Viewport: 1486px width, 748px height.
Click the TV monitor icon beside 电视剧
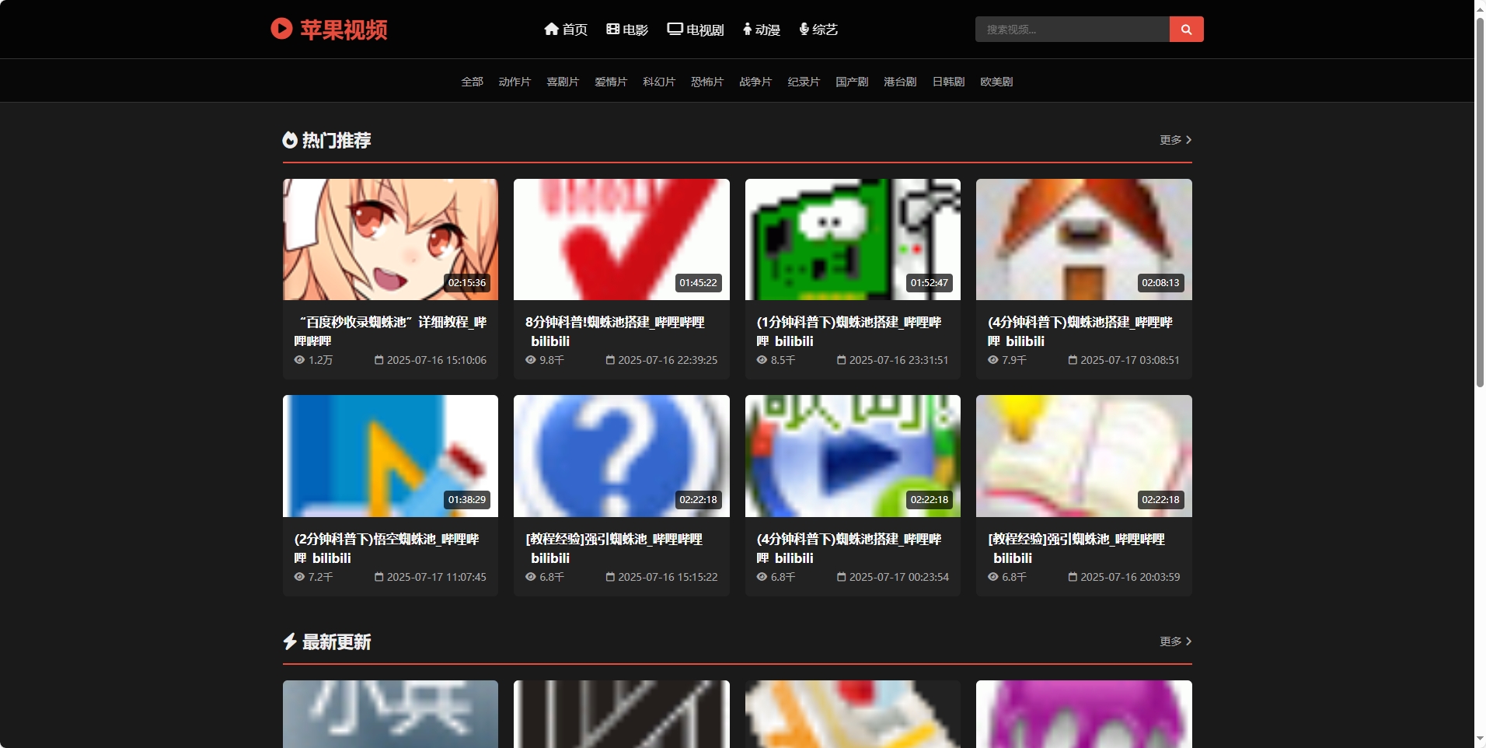pyautogui.click(x=675, y=29)
